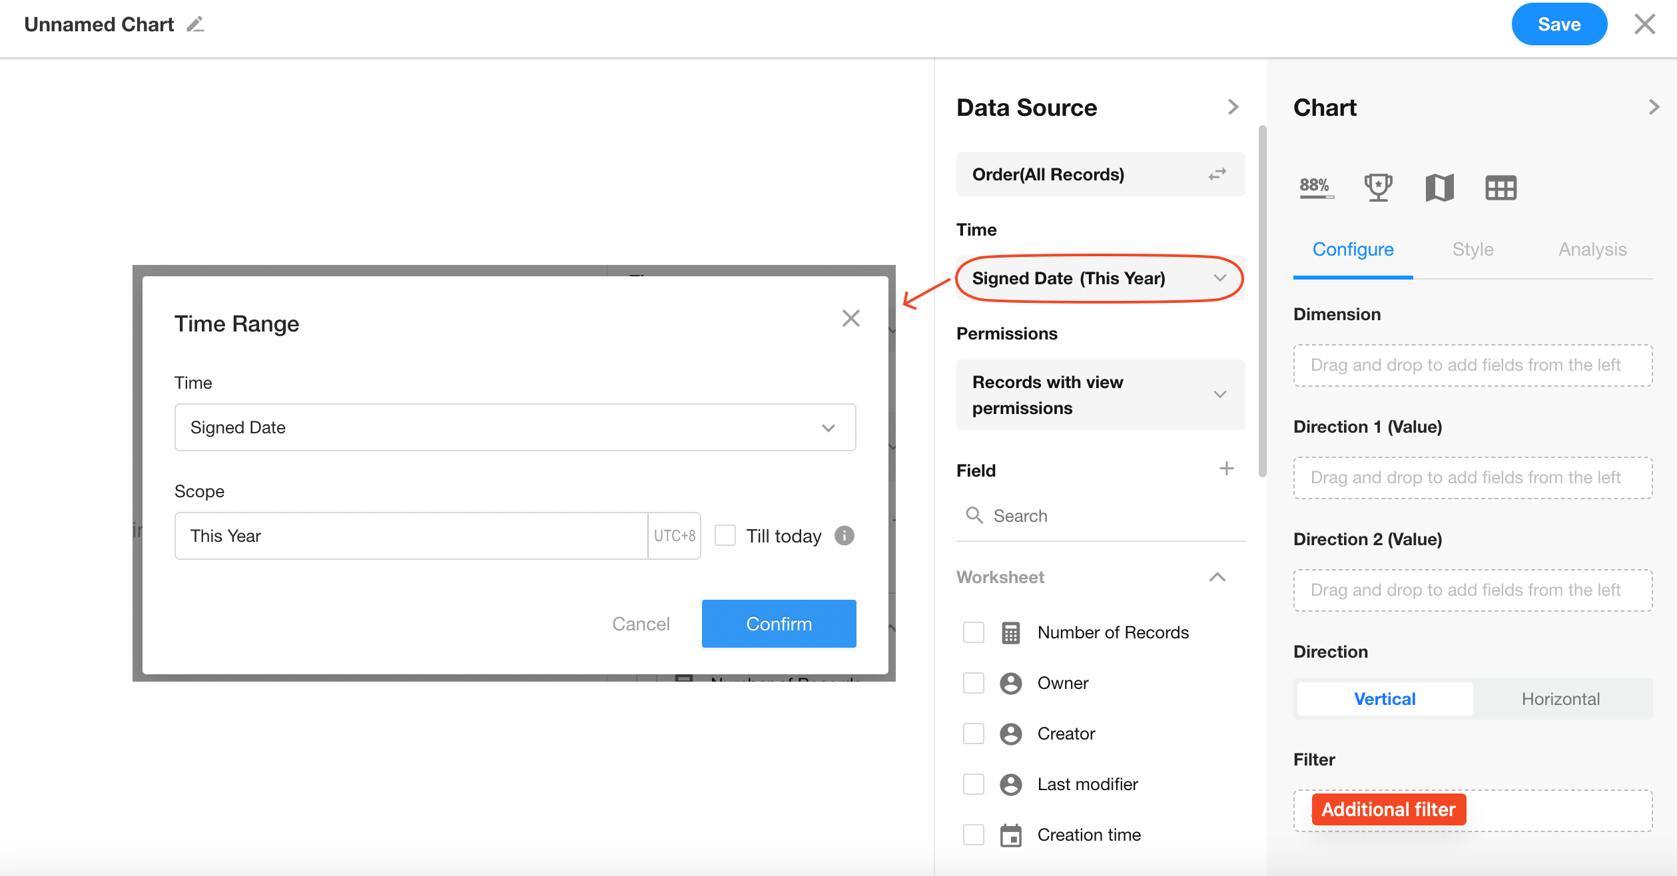Open the Signed Date time field dropdown
This screenshot has height=876, width=1677.
point(515,427)
